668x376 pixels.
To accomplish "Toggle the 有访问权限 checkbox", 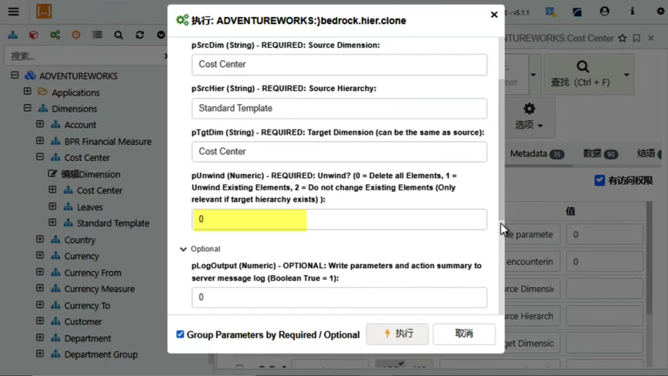I will pos(599,180).
